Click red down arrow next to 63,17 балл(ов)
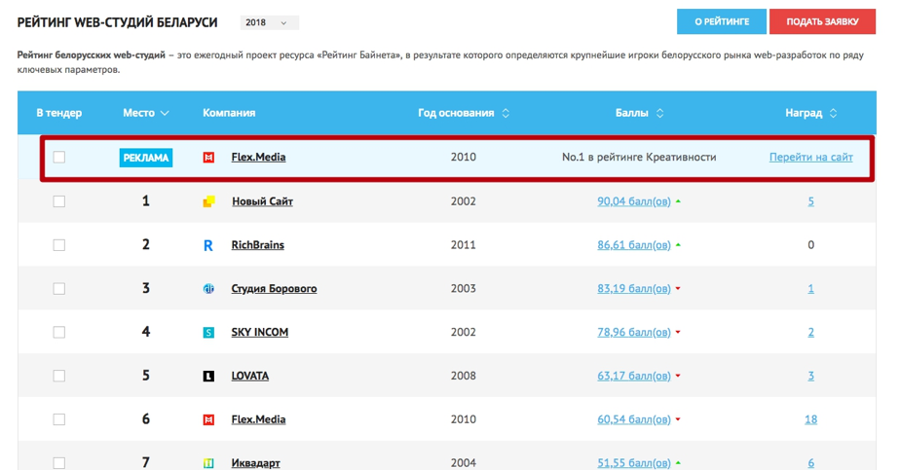The image size is (900, 470). [678, 376]
